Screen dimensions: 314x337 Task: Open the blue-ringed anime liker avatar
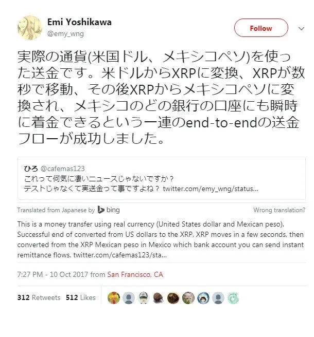(x=203, y=298)
